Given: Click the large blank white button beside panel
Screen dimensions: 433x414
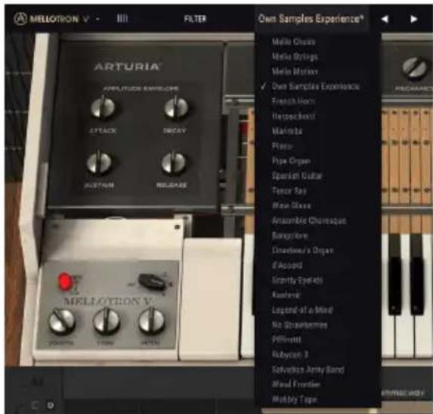Looking at the screenshot, I should tap(210, 299).
